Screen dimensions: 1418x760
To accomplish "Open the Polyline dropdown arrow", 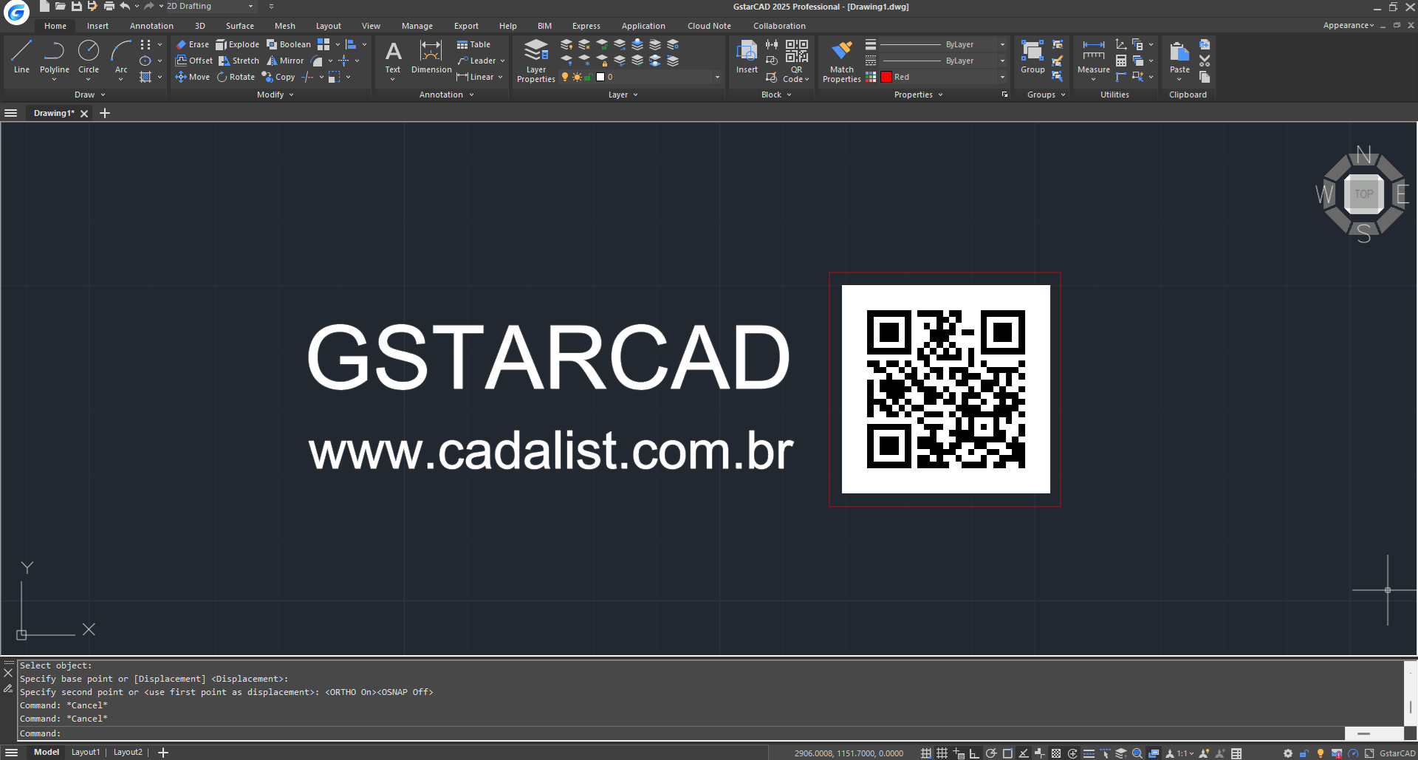I will coord(55,79).
